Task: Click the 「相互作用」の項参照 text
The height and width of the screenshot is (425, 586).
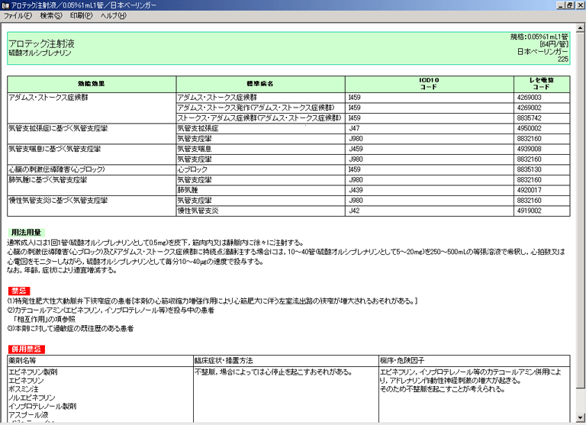Action: tap(43, 320)
